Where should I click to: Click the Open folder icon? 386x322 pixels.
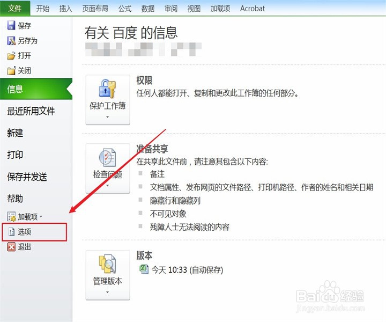[x=11, y=56]
